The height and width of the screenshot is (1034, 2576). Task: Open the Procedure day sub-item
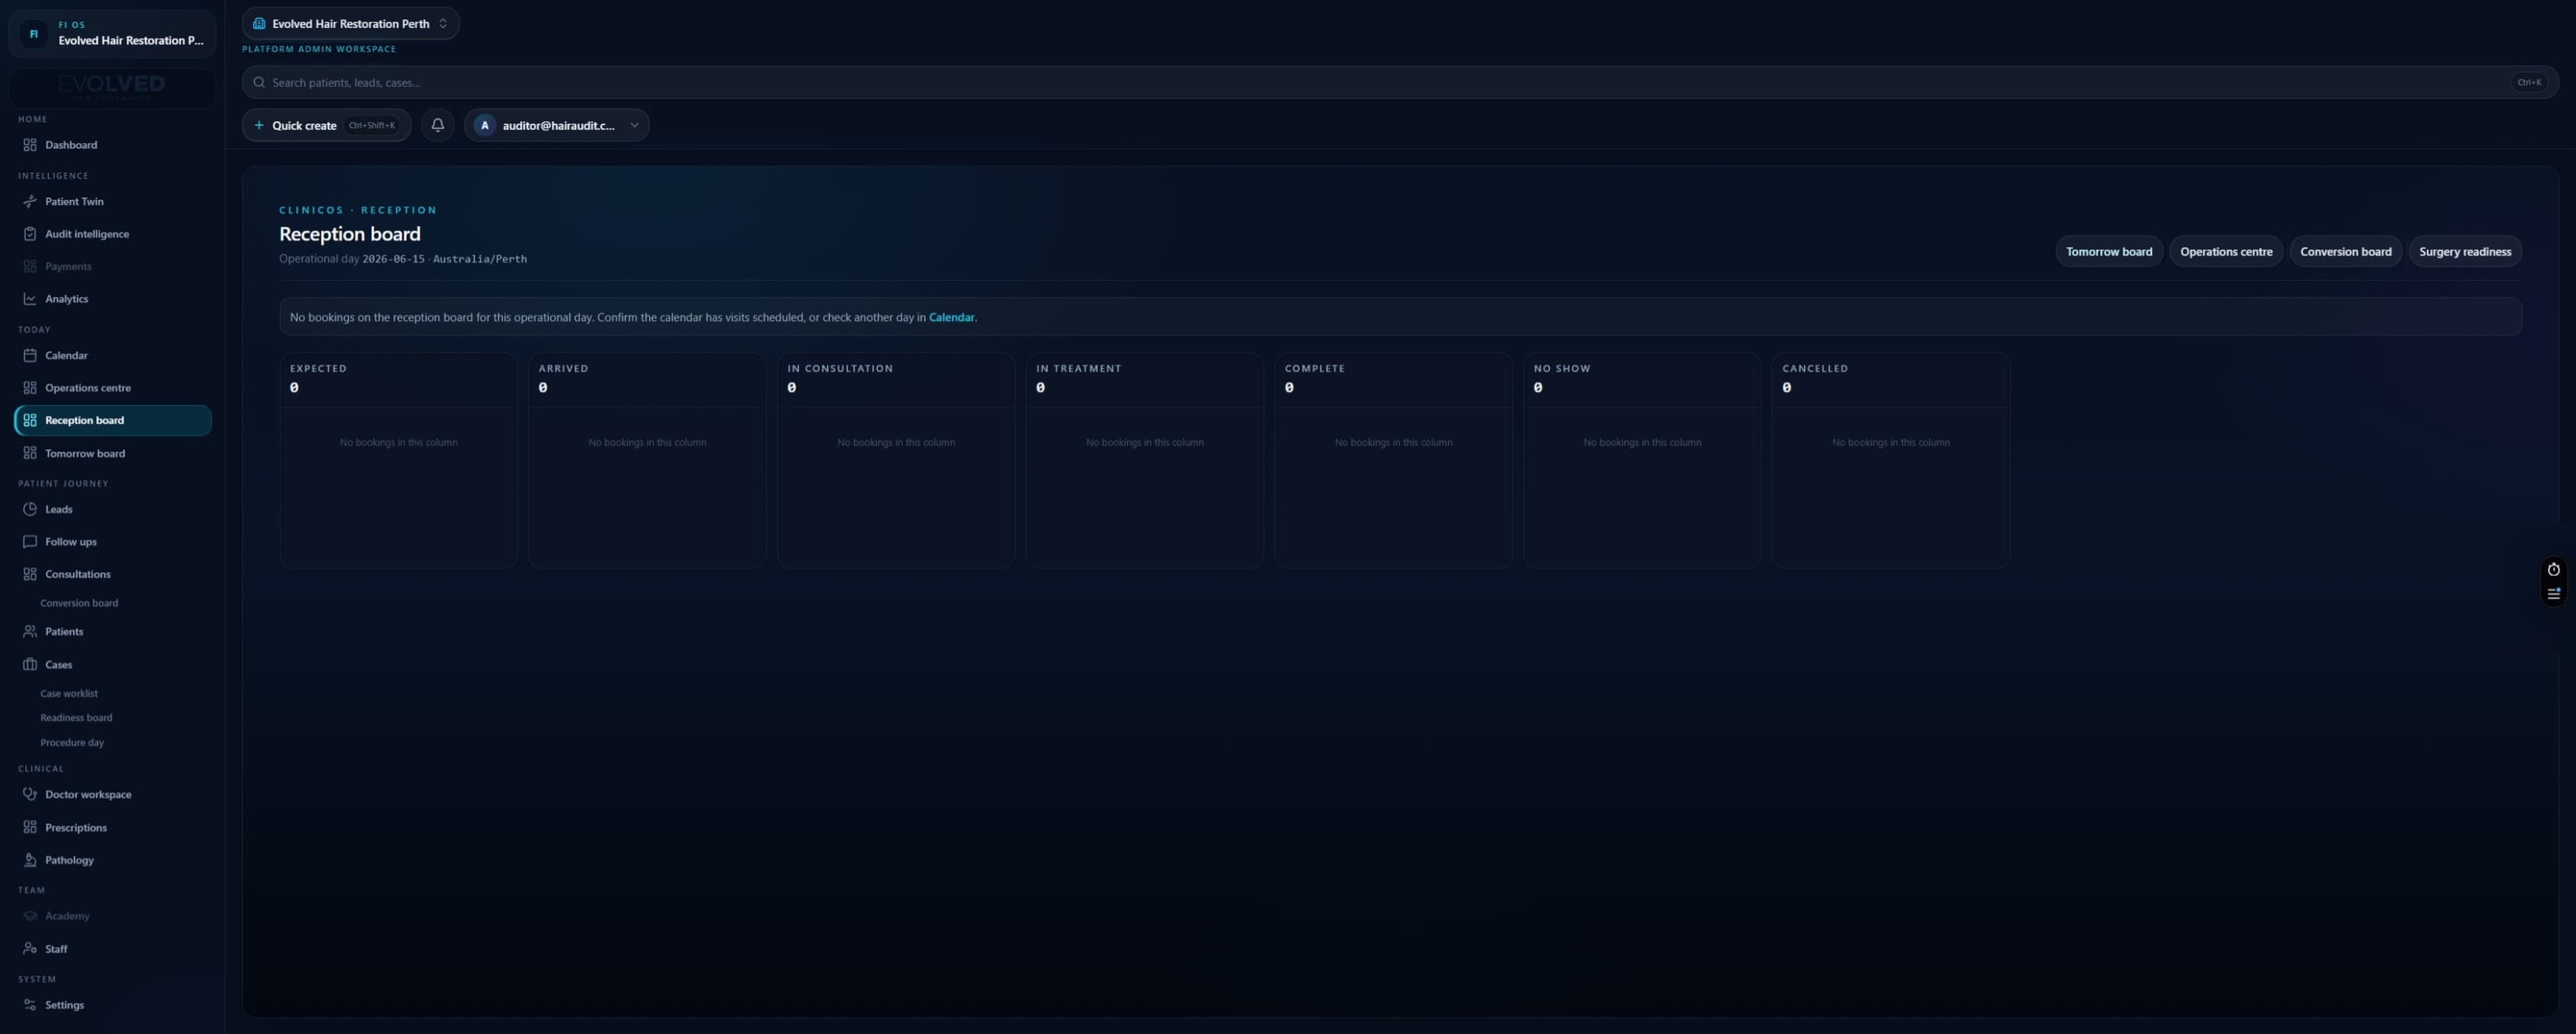72,742
